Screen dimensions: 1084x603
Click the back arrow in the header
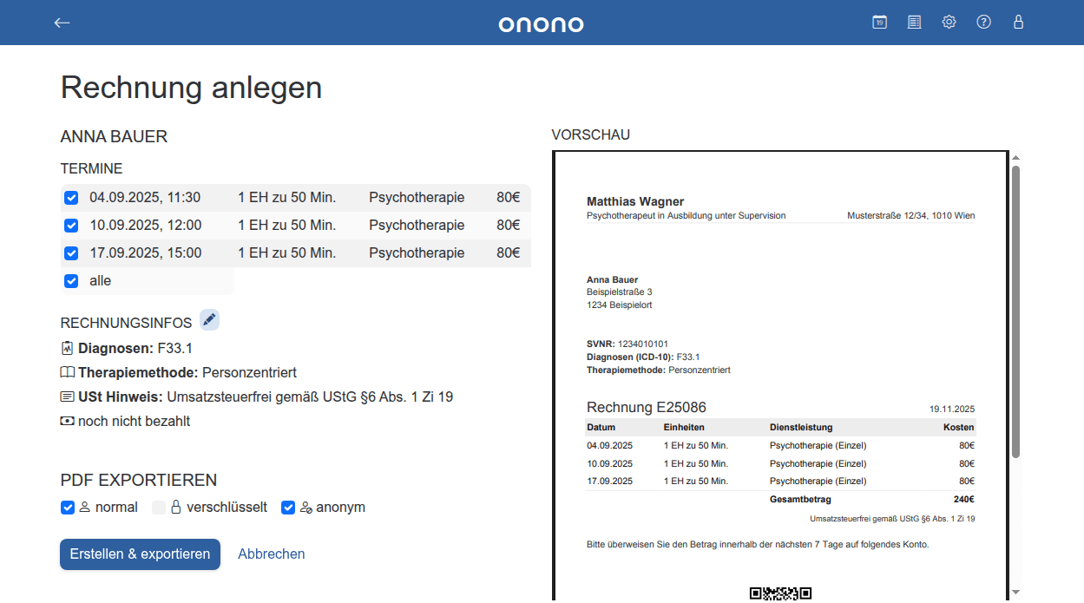pyautogui.click(x=62, y=23)
